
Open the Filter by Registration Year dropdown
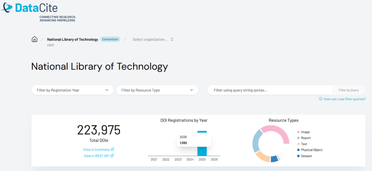[72, 90]
